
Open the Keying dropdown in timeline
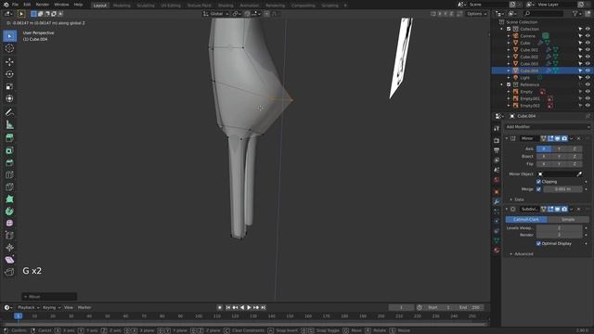(x=52, y=307)
